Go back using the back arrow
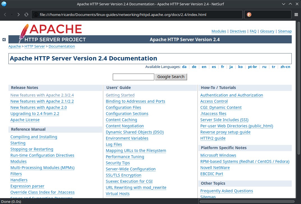 point(5,15)
